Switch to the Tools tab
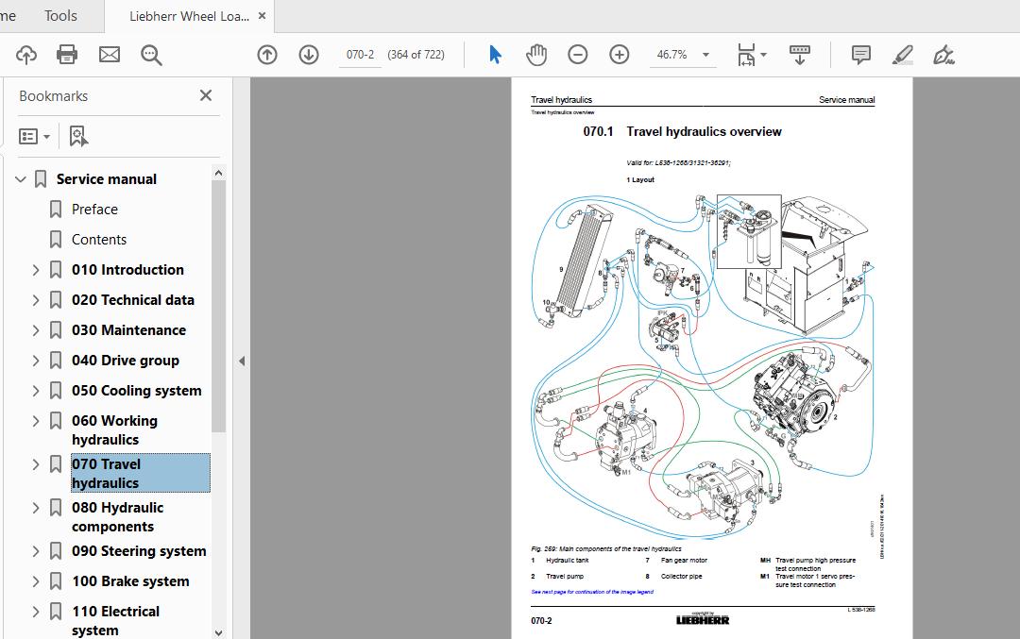The image size is (1020, 639). (x=60, y=16)
